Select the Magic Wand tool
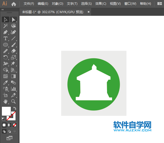The width and height of the screenshot is (164, 143). pyautogui.click(x=6, y=26)
